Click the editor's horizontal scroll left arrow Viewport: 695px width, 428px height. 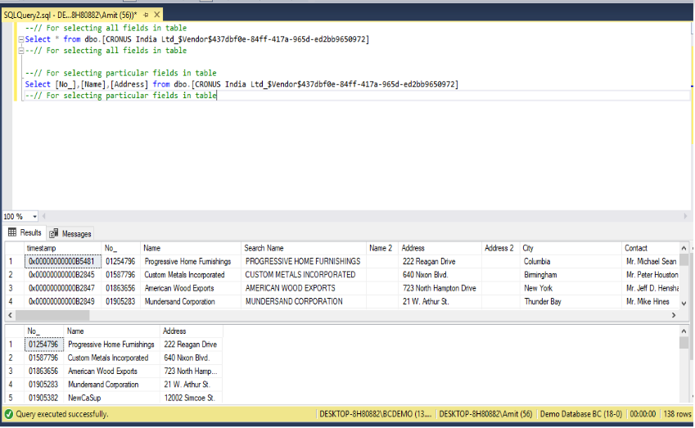(x=44, y=216)
